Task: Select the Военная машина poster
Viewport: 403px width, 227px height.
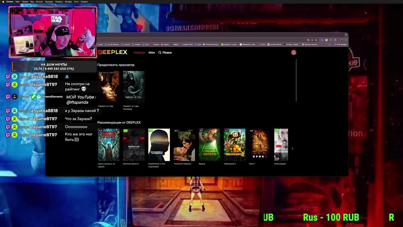Action: point(134,145)
